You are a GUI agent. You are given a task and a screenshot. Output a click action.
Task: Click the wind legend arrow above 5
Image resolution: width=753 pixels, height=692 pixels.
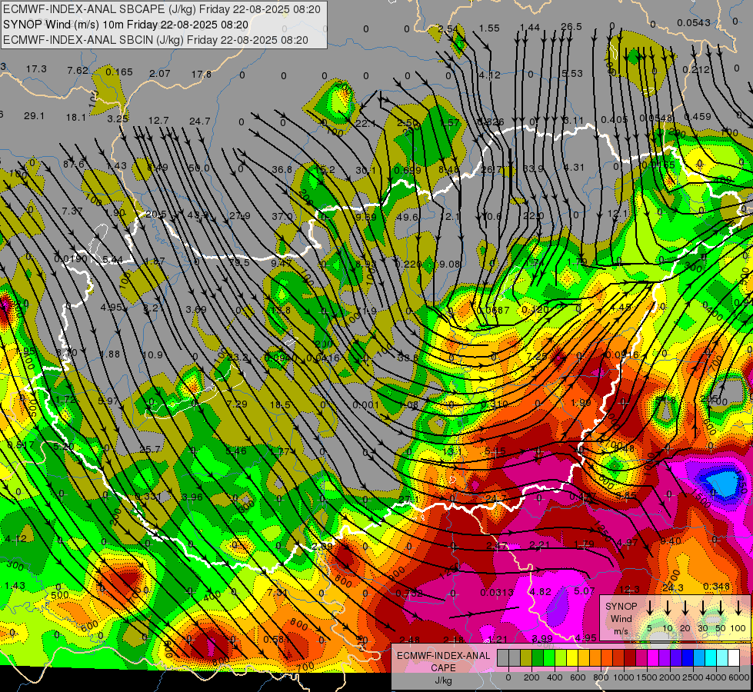pos(649,607)
